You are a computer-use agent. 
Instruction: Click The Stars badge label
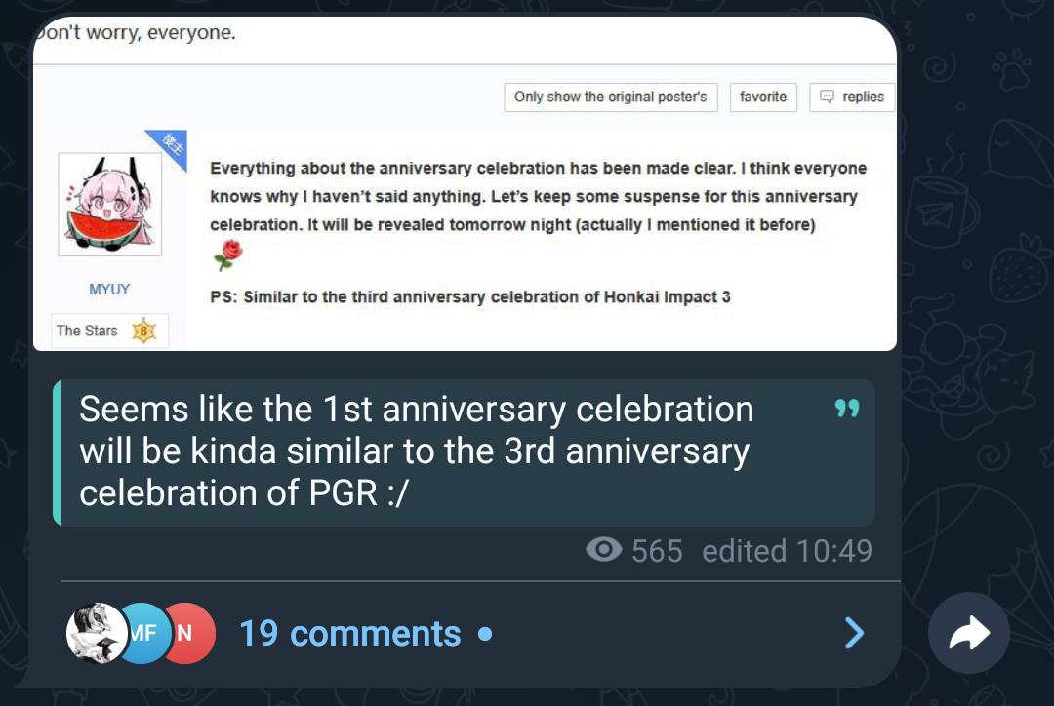pyautogui.click(x=87, y=331)
